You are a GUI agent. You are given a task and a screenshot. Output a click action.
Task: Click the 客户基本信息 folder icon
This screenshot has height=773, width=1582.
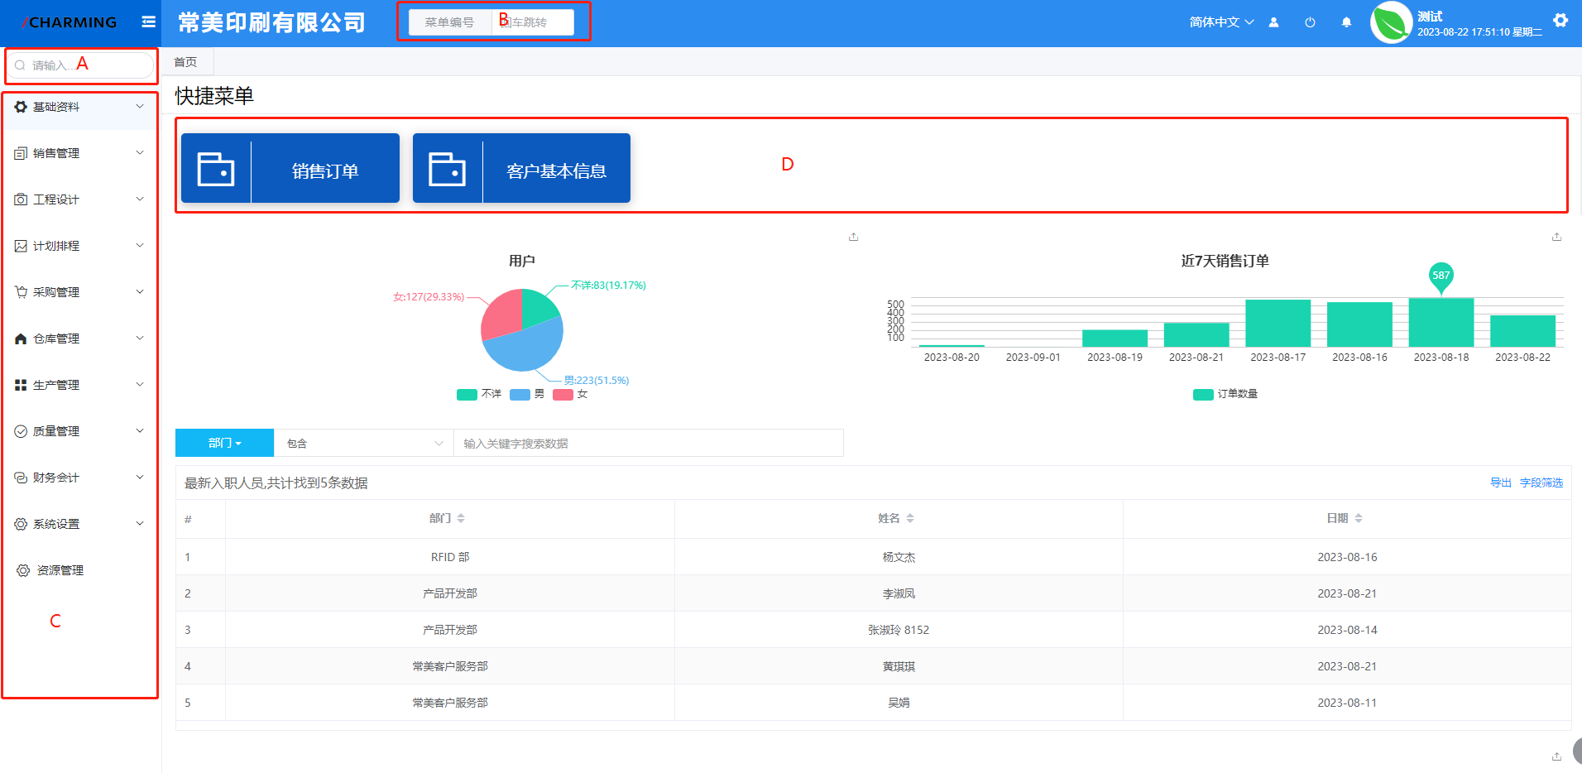447,169
